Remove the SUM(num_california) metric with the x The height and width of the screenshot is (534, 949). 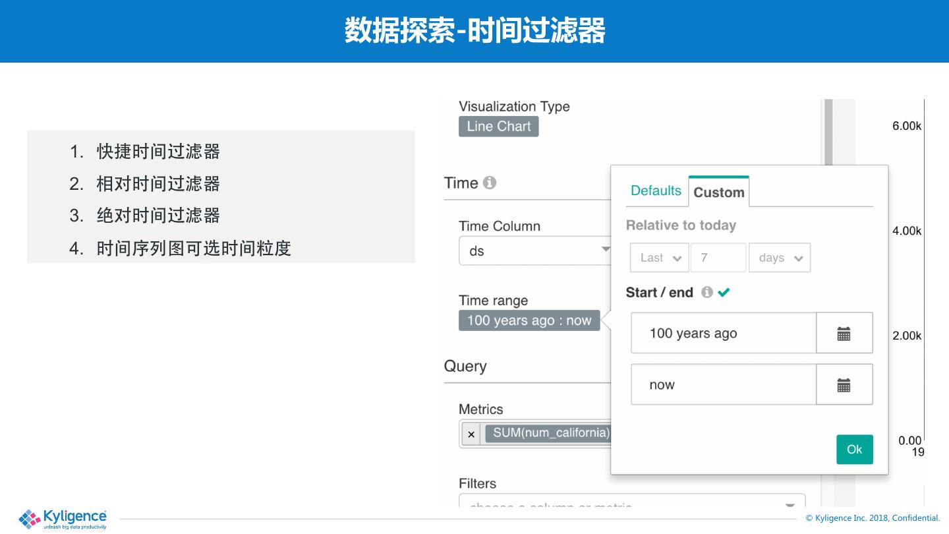(471, 434)
